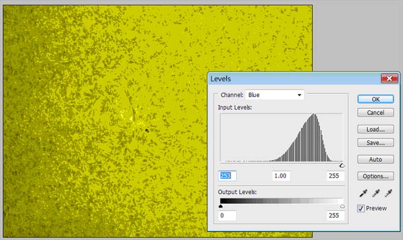This screenshot has width=403, height=240.
Task: Open the Load... levels dialog
Action: [x=375, y=129]
